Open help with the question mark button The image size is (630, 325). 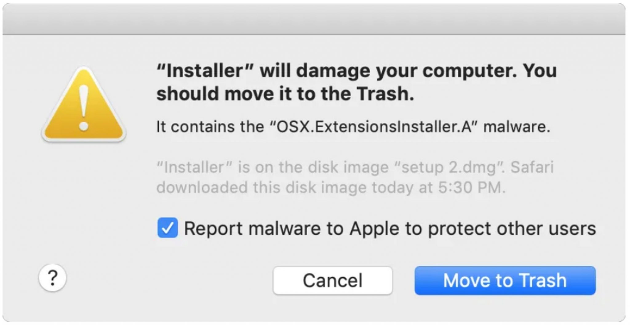[53, 278]
